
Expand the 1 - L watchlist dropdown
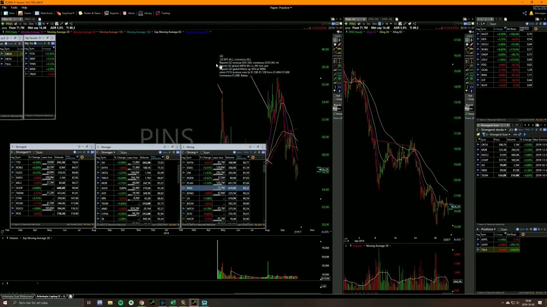click(x=483, y=23)
